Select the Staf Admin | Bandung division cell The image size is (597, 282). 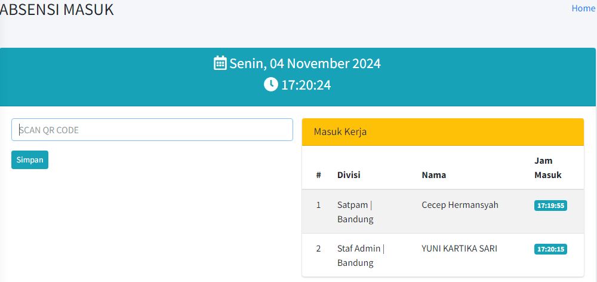[361, 255]
